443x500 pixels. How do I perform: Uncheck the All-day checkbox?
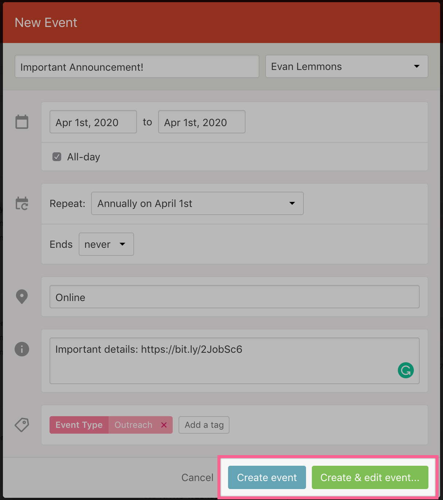(57, 157)
